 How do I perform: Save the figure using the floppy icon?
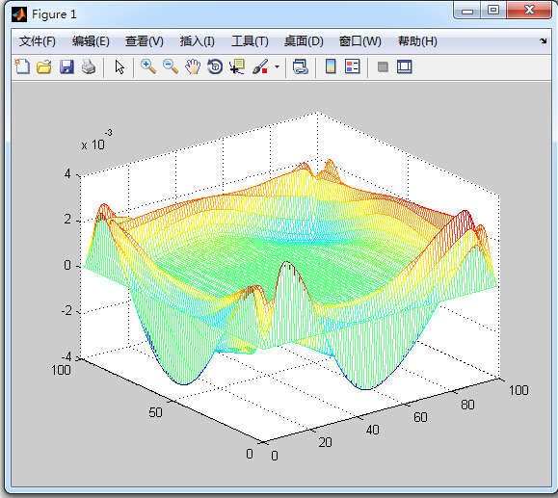66,66
